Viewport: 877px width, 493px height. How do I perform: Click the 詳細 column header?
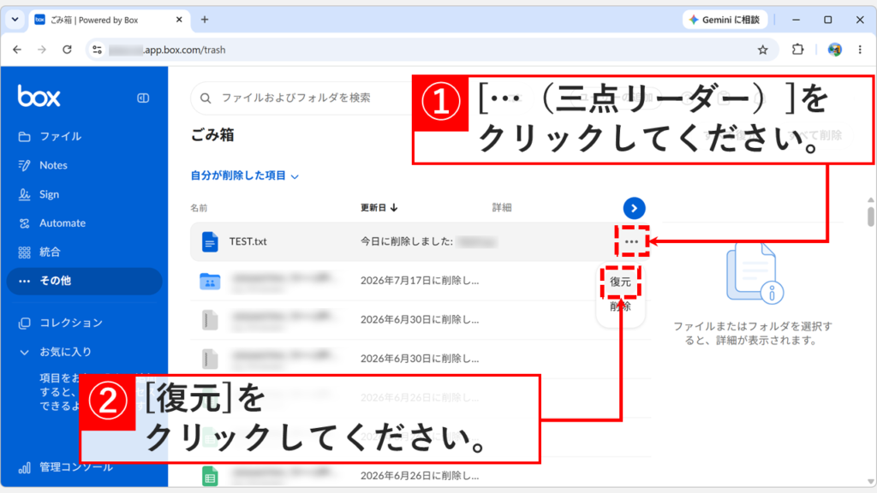502,208
